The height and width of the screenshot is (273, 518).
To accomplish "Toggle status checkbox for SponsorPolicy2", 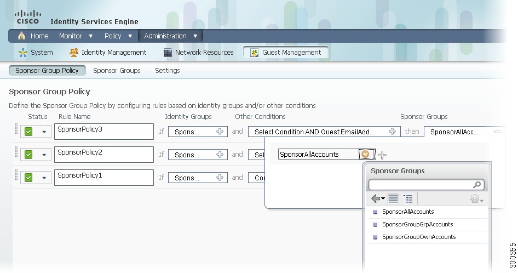I will (x=28, y=155).
